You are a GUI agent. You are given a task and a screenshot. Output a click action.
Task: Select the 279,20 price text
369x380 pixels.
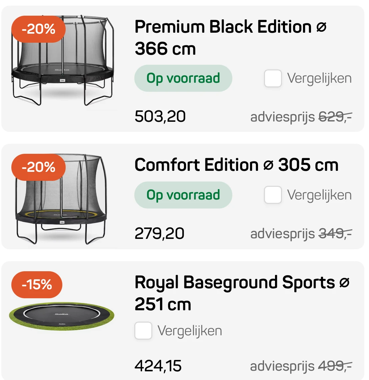coord(159,233)
